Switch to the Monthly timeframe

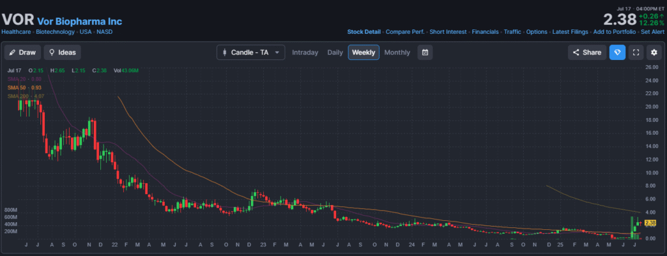397,52
